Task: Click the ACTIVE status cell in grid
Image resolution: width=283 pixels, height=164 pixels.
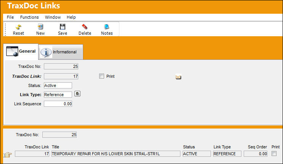Action: (196, 154)
